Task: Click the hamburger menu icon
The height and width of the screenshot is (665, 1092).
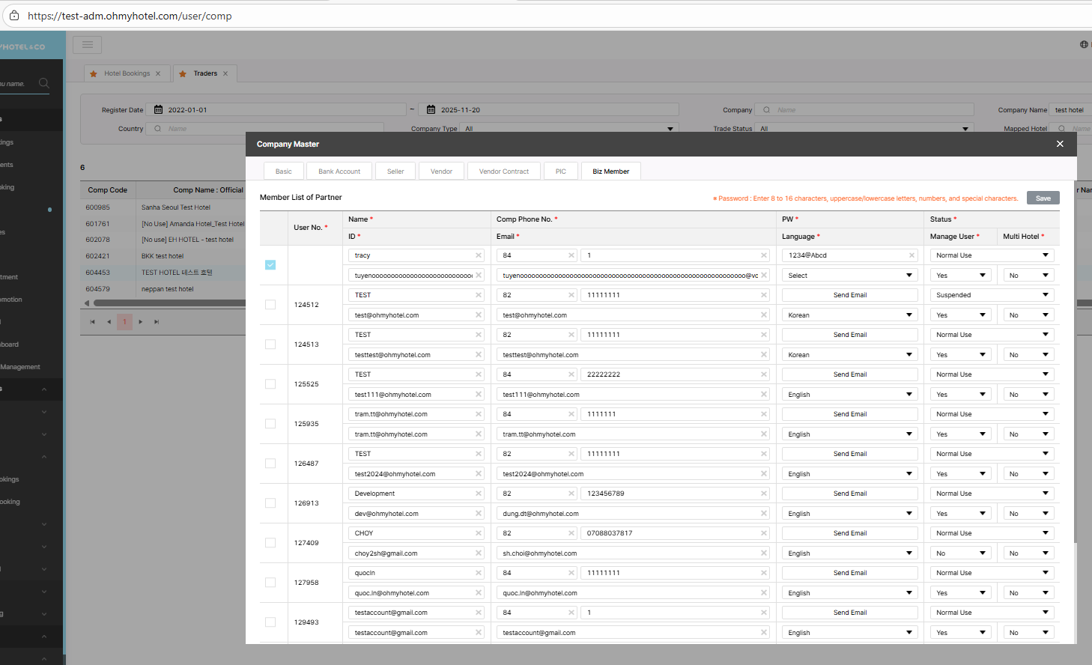Action: pos(88,45)
